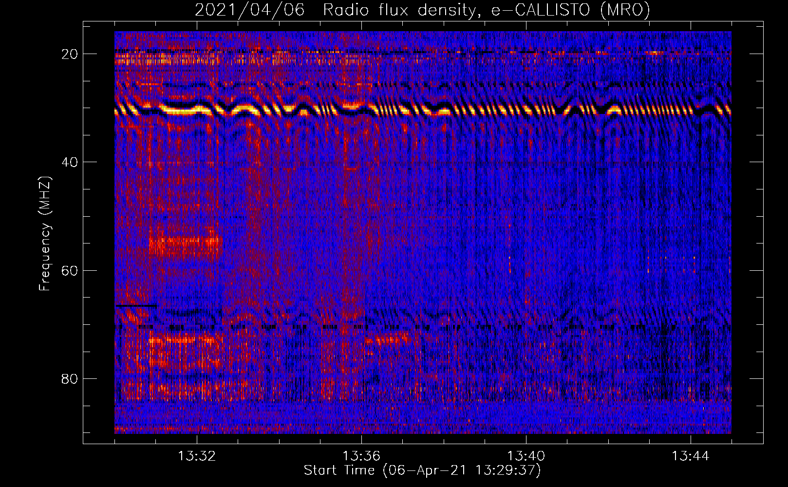Click the time tick label '13:44'
Viewport: 788px width, 487px height.
(x=691, y=456)
